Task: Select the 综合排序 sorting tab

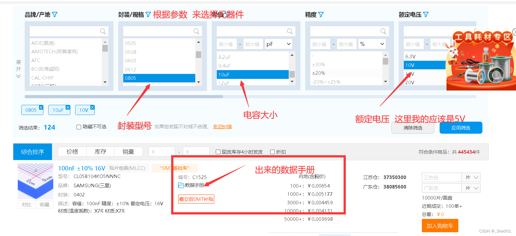Action: pos(32,152)
